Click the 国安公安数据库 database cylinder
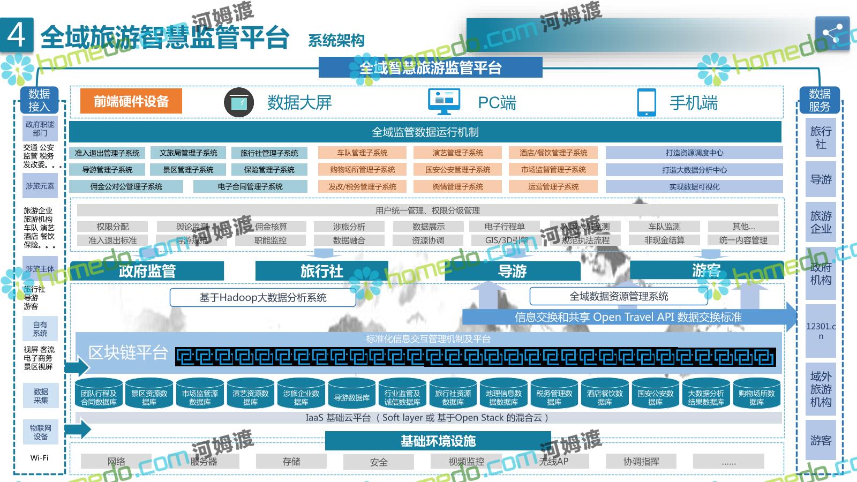 click(x=655, y=395)
